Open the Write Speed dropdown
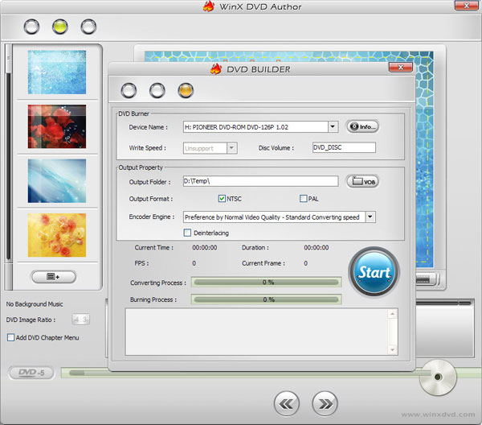The width and height of the screenshot is (482, 425). coord(231,148)
